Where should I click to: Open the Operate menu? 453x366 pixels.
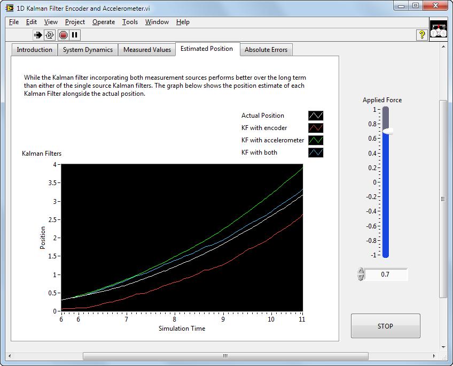[104, 22]
